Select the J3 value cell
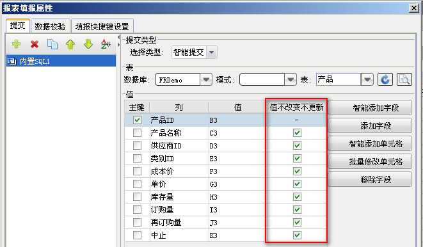The width and height of the screenshot is (423, 247). coord(237,223)
